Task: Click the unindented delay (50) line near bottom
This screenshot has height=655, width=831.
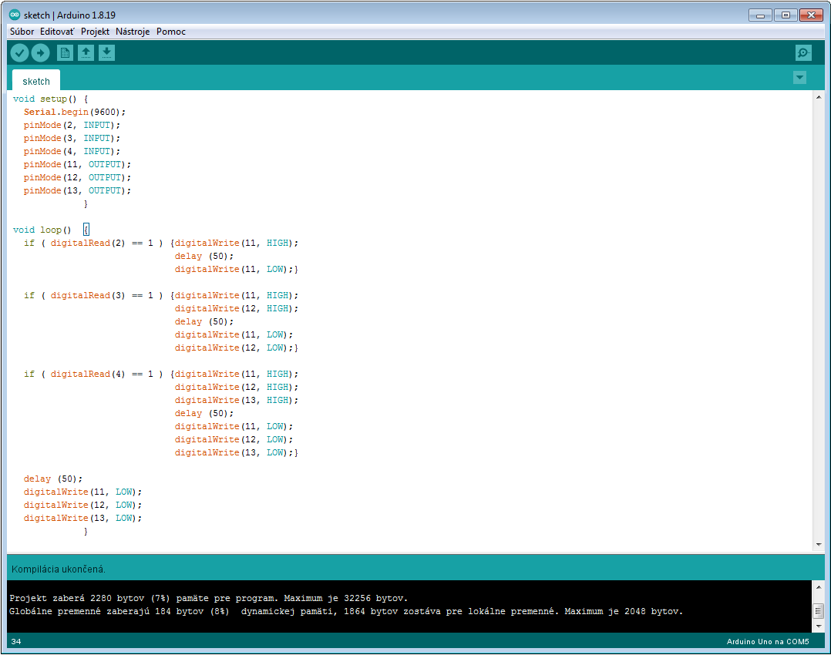Action: tap(53, 479)
